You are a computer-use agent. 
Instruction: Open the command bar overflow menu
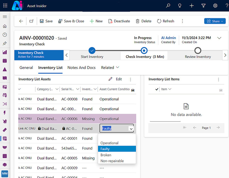pyautogui.click(x=182, y=21)
